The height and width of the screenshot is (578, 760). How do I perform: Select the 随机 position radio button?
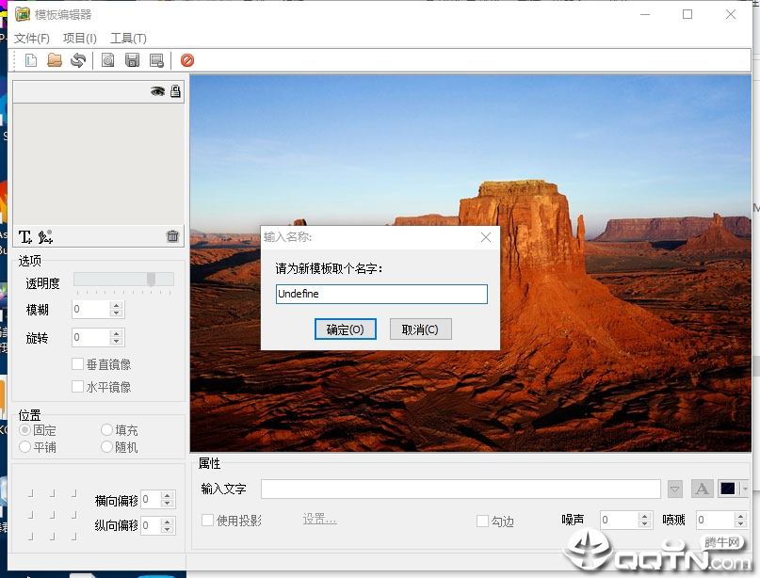106,447
